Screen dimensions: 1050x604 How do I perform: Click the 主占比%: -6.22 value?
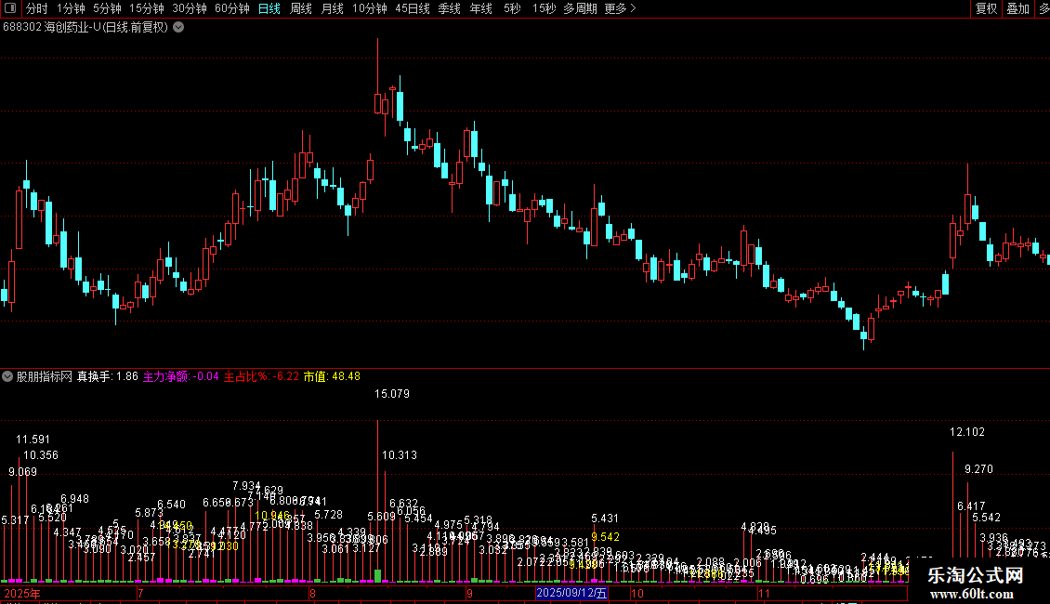coord(261,376)
